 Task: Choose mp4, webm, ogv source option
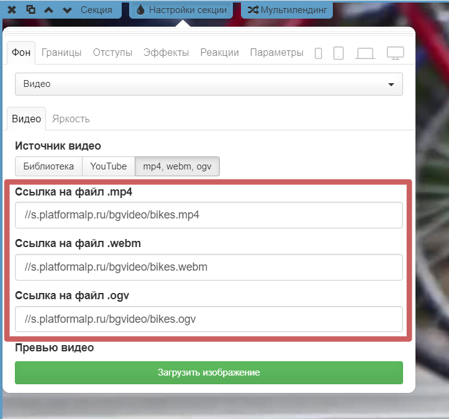coord(177,166)
